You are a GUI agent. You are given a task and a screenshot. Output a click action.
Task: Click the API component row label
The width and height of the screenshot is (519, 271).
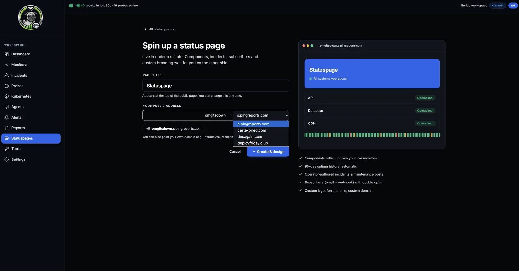coord(311,98)
